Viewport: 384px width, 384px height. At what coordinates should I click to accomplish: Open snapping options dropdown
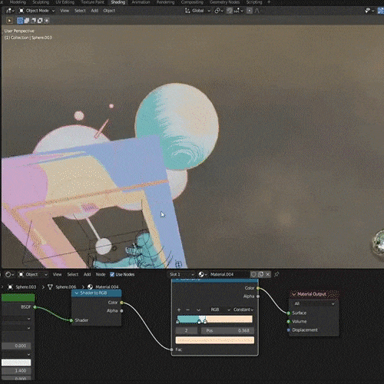coord(238,11)
